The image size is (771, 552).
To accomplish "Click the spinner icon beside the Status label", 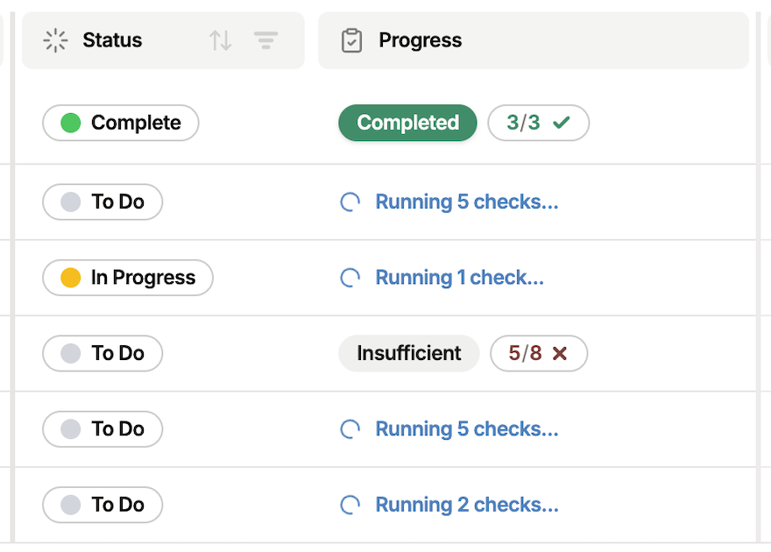I will pyautogui.click(x=55, y=40).
